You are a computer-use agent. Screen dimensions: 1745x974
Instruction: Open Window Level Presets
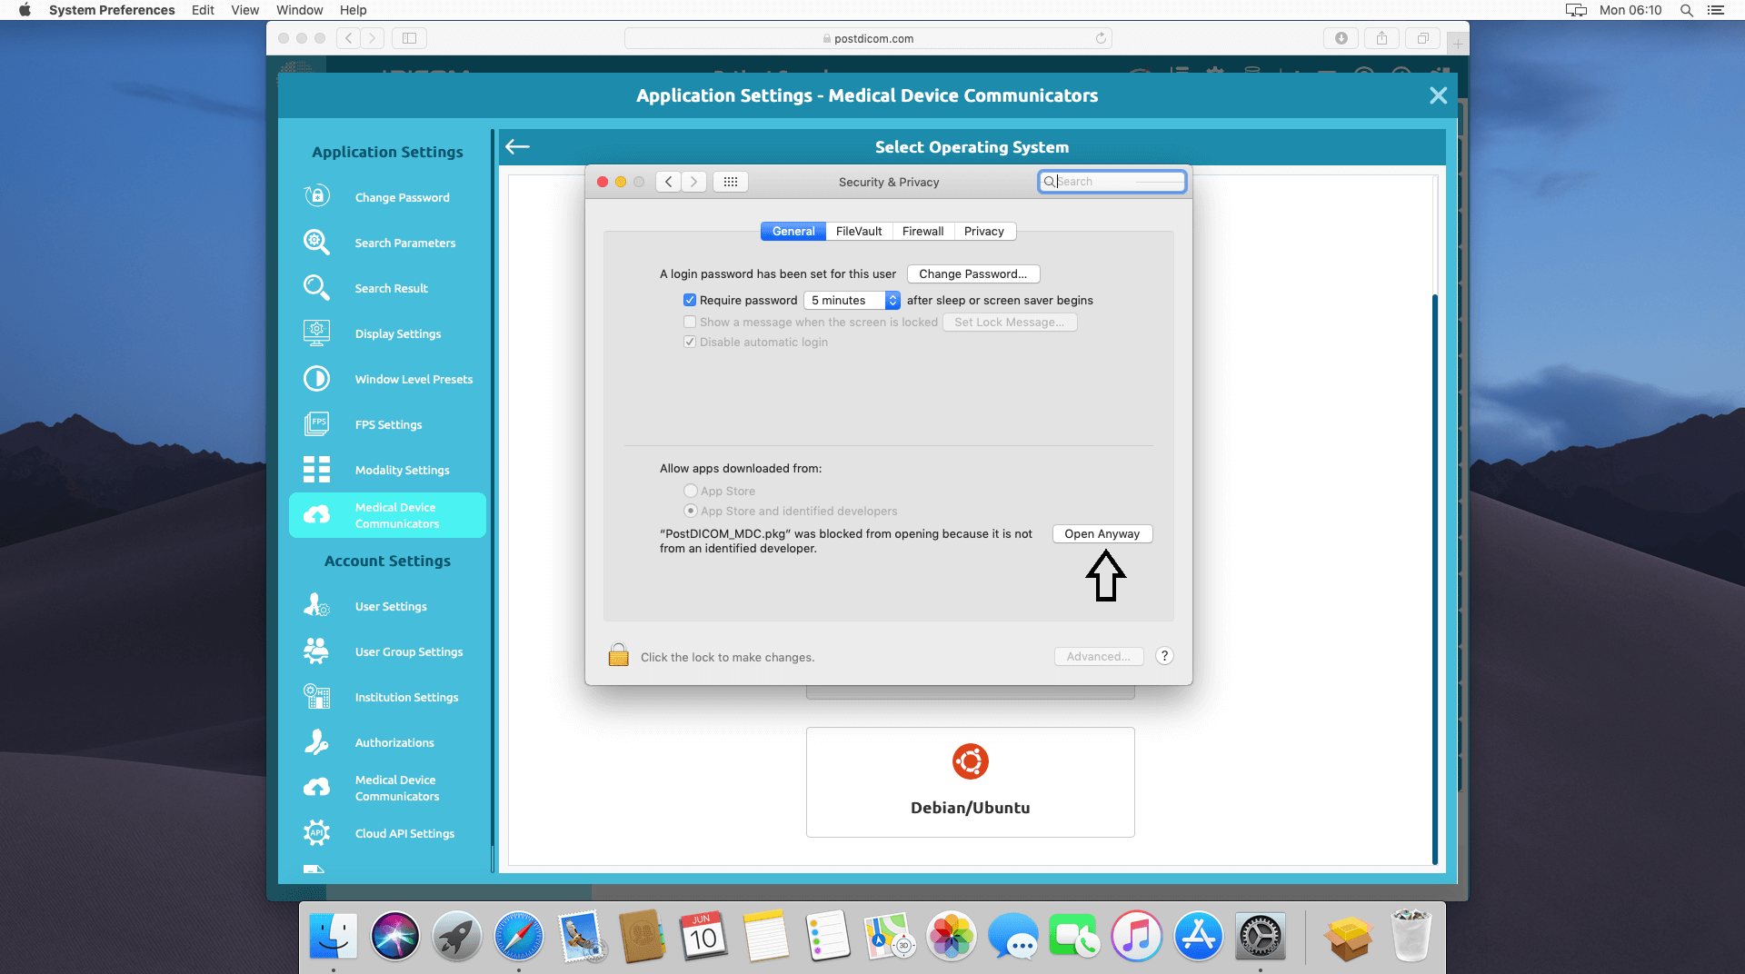click(387, 379)
